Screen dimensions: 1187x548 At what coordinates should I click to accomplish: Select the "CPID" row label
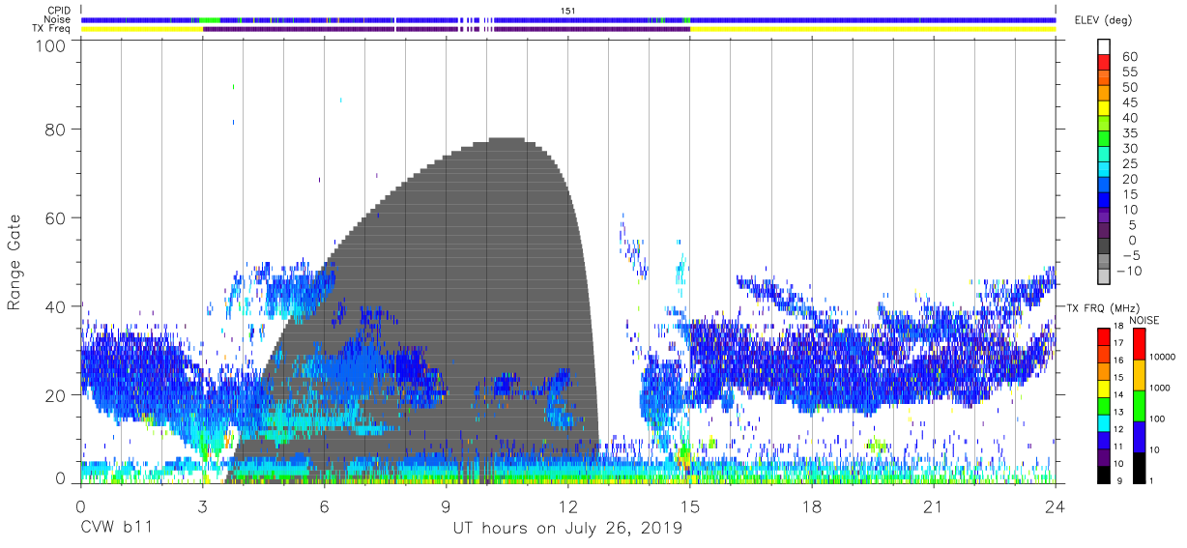[59, 11]
